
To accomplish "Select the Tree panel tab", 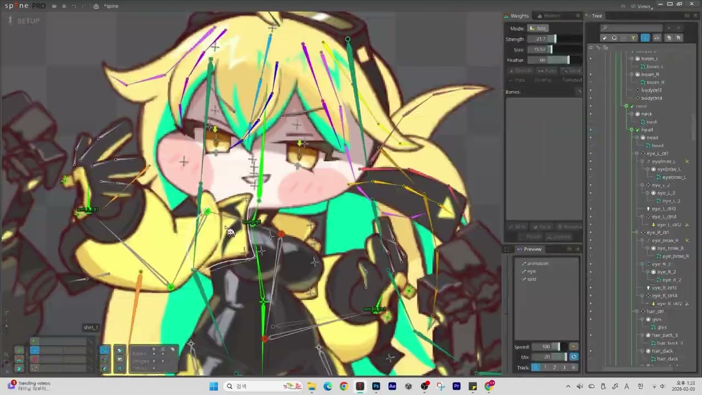I will [594, 16].
